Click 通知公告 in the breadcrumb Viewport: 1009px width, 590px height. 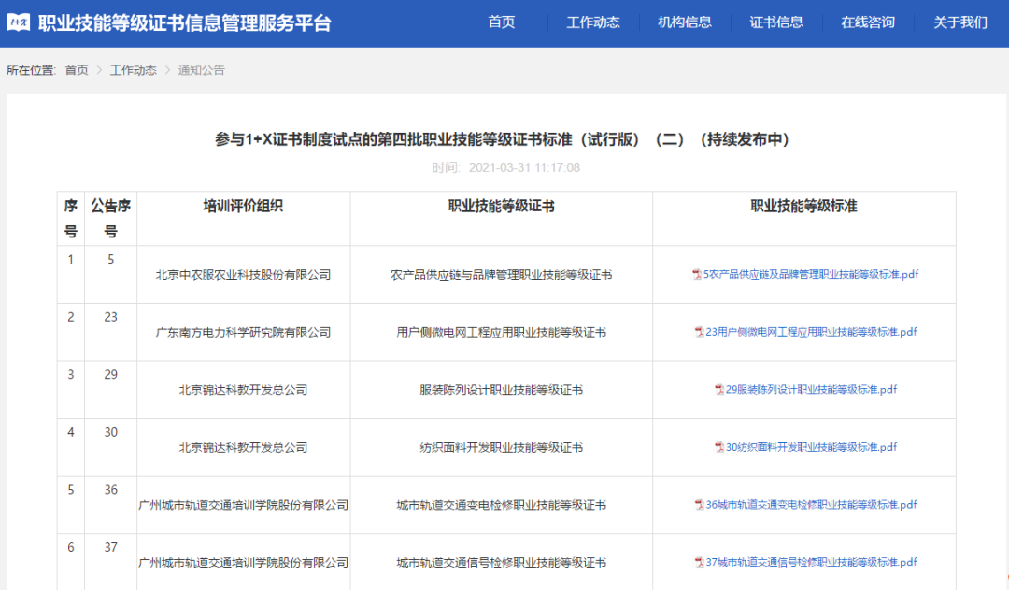[x=202, y=70]
